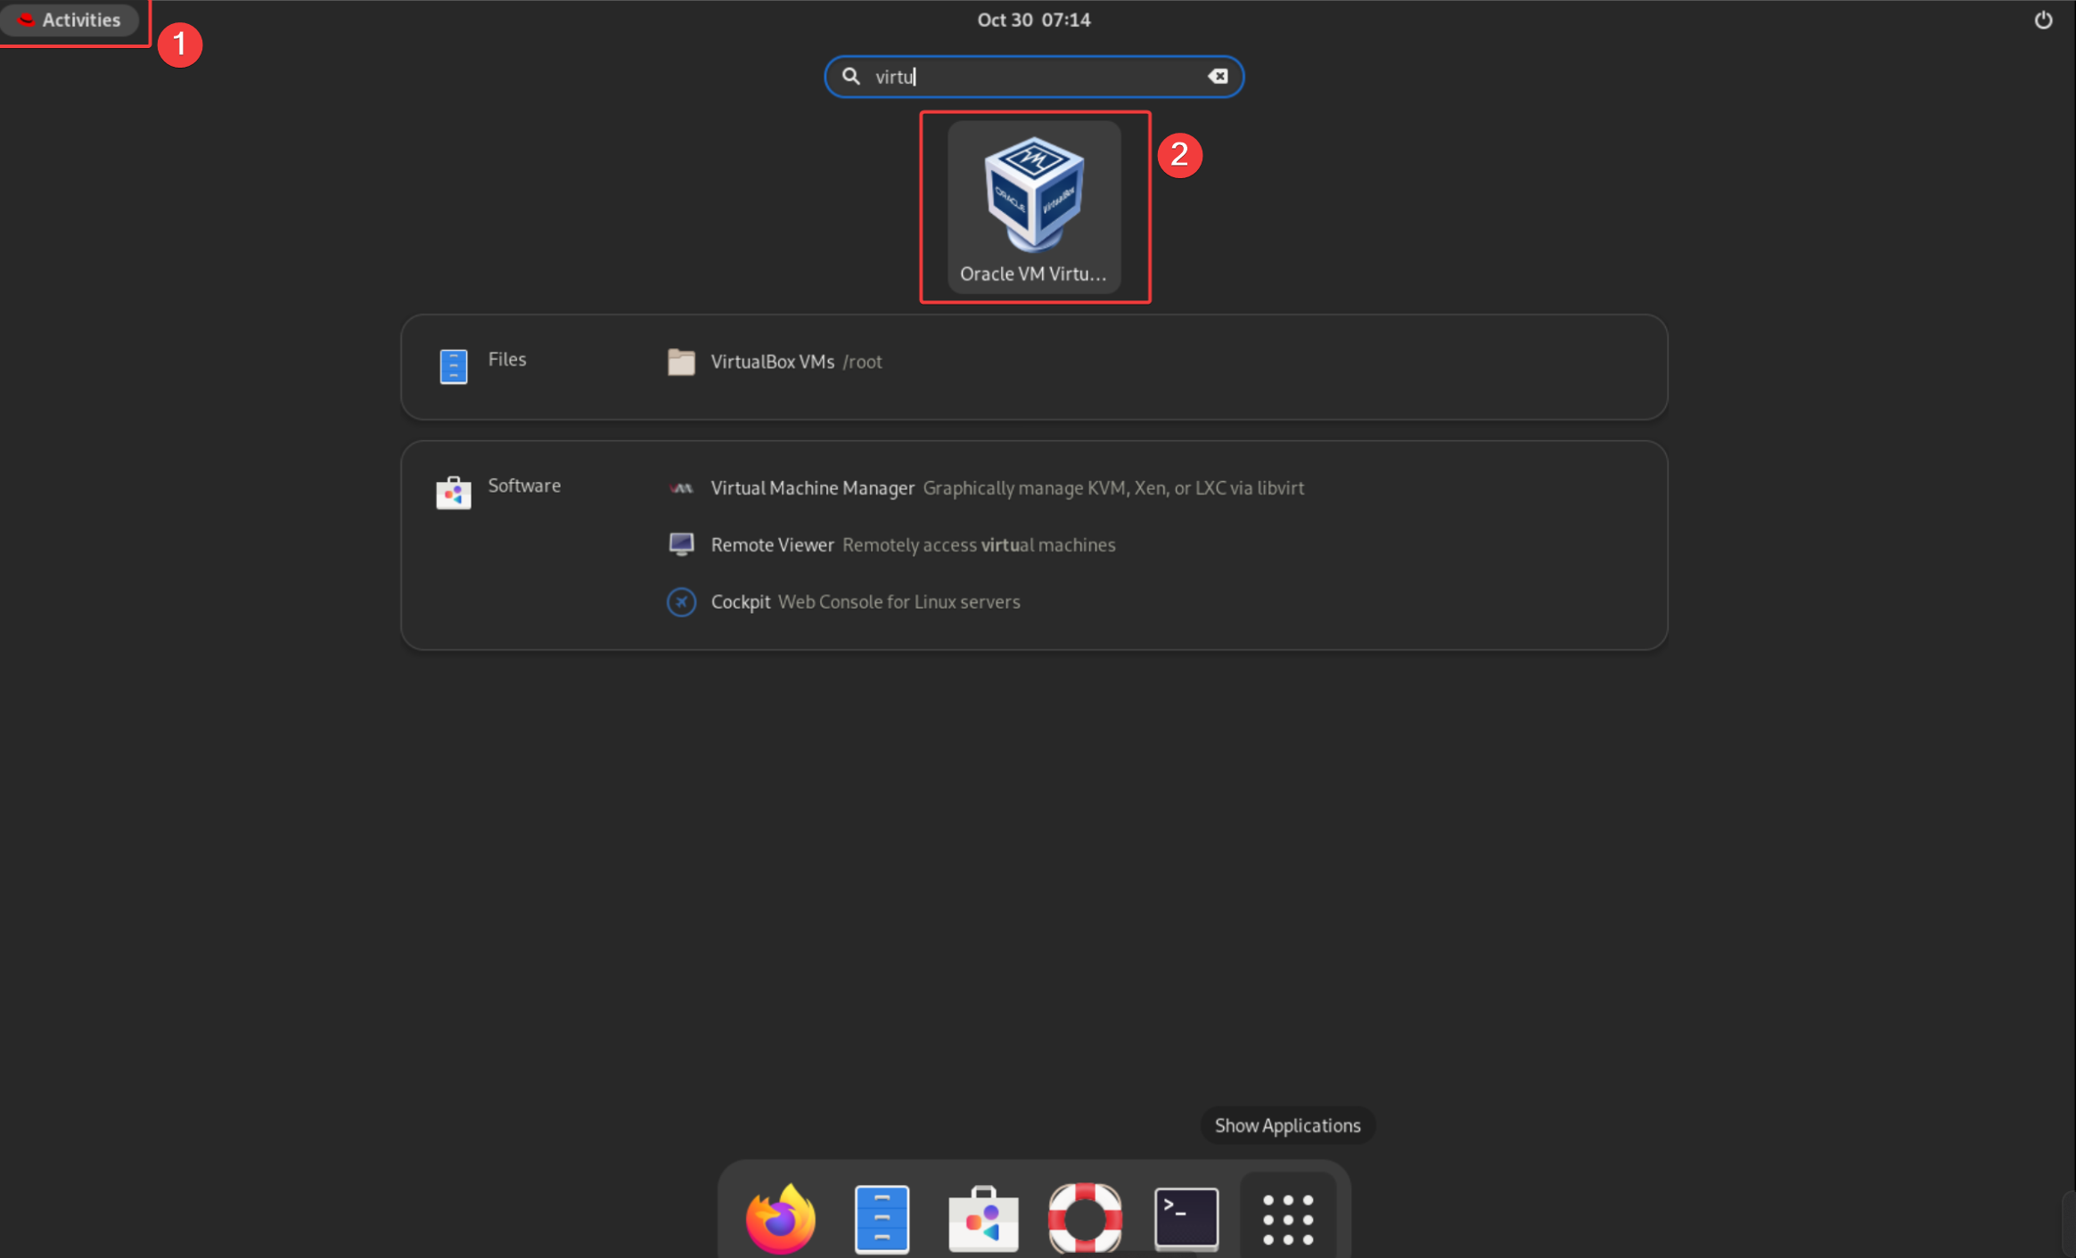
Task: Clear the search field text
Action: [x=1218, y=77]
